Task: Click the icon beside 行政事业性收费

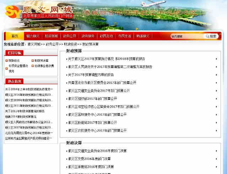Action: (x=33, y=66)
